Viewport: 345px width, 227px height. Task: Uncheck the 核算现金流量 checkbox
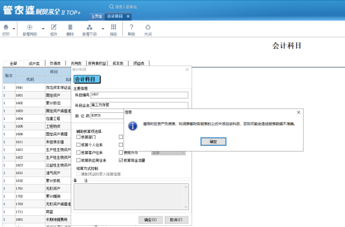[121, 160]
